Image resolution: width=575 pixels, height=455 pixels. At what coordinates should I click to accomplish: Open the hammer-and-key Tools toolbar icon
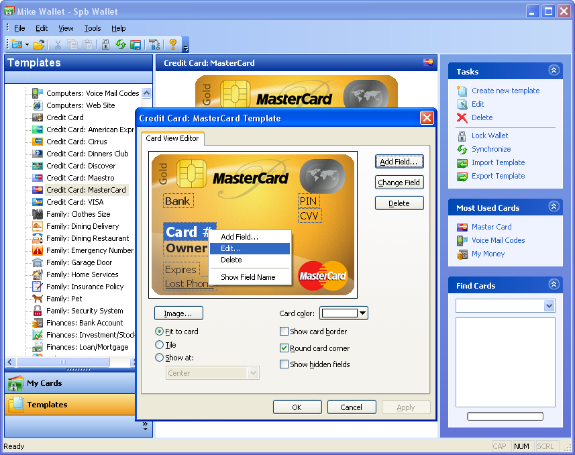tap(154, 44)
